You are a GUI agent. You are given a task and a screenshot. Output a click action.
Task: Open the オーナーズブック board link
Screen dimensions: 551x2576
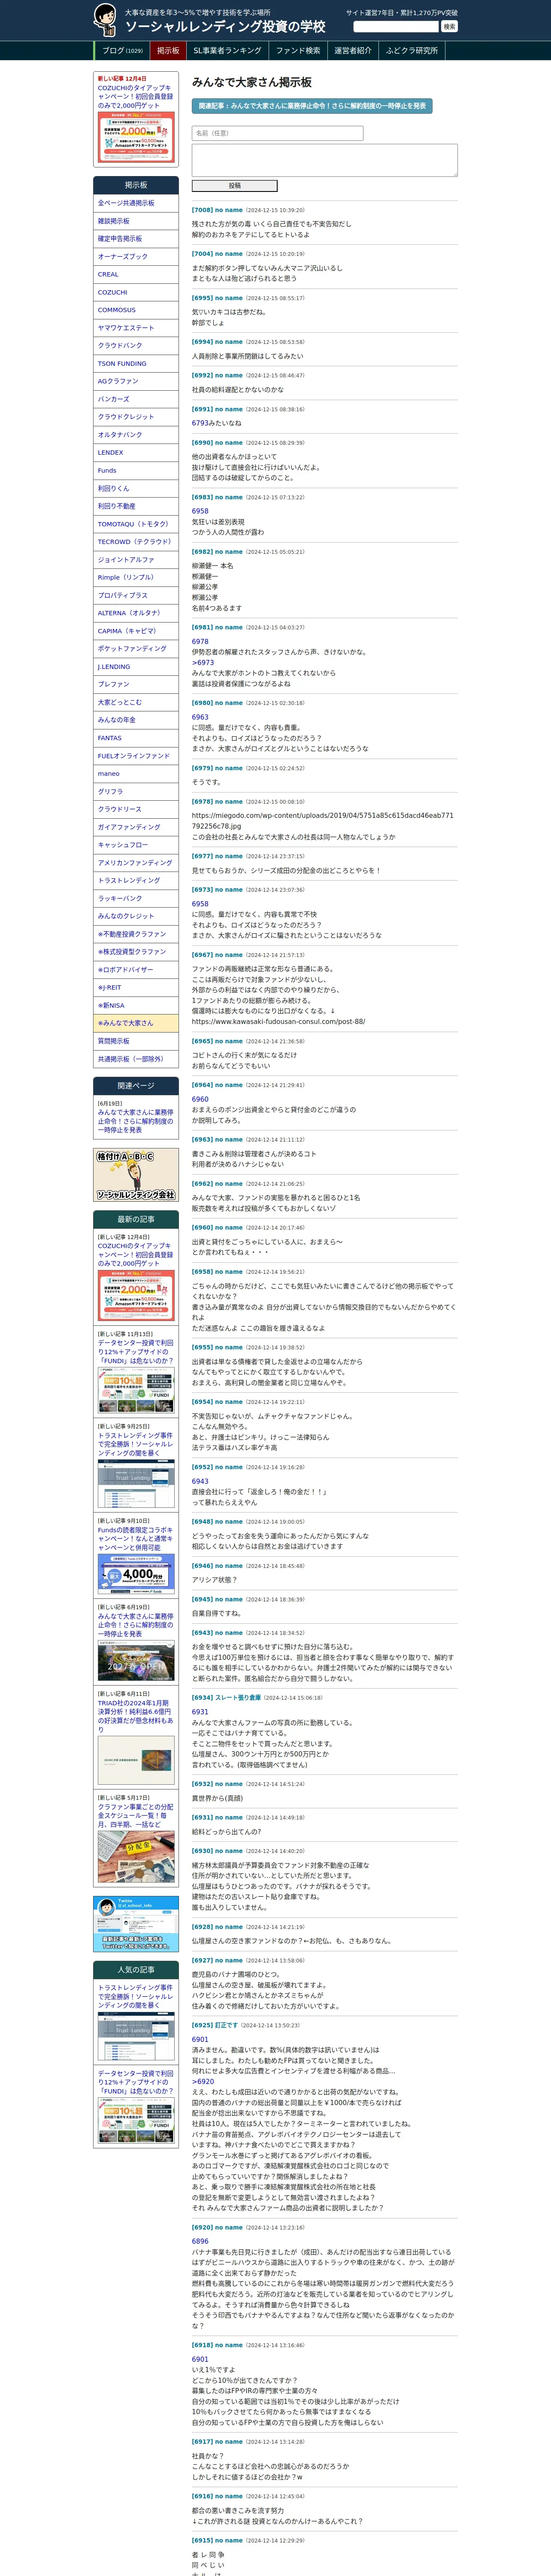pos(136,257)
